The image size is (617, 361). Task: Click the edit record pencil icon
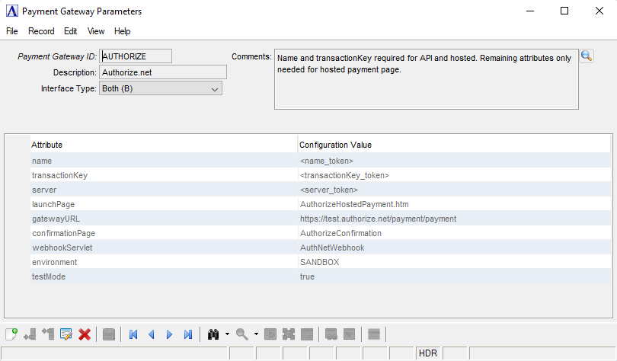(x=66, y=334)
